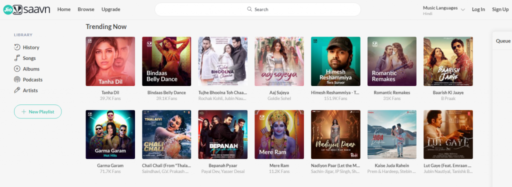This screenshot has height=187, width=512.
Task: Create a New Playlist
Action: pos(37,111)
